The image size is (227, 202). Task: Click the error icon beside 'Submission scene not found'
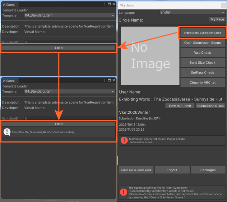(x=124, y=140)
